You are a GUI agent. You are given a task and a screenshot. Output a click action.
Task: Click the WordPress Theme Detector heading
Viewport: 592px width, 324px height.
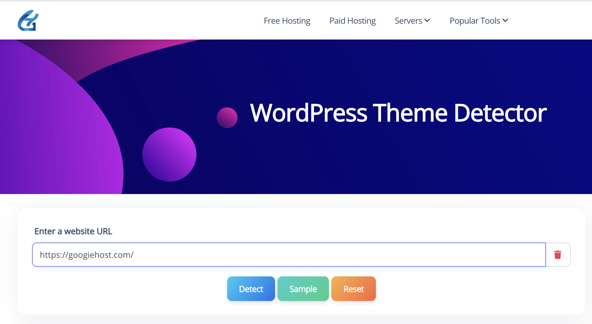click(398, 113)
